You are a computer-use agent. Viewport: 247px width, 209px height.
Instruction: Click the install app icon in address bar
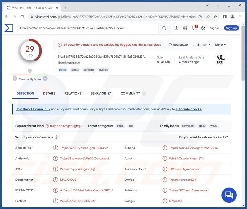200,17
